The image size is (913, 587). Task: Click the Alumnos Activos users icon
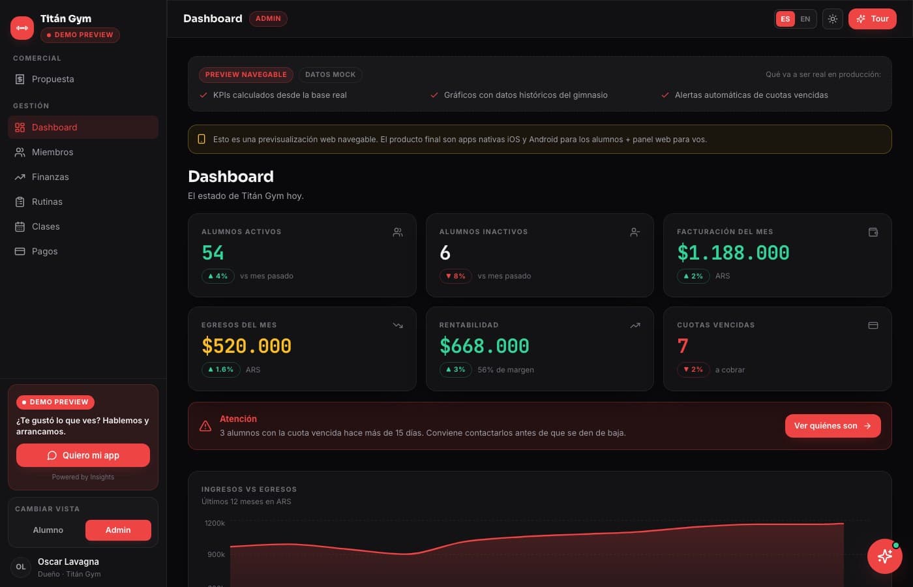coord(398,232)
